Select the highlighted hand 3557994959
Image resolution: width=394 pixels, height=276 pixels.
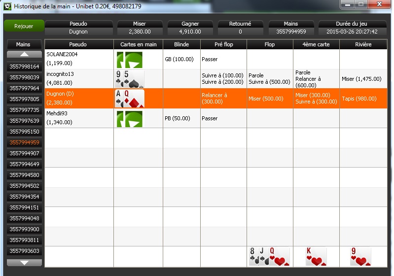[24, 142]
